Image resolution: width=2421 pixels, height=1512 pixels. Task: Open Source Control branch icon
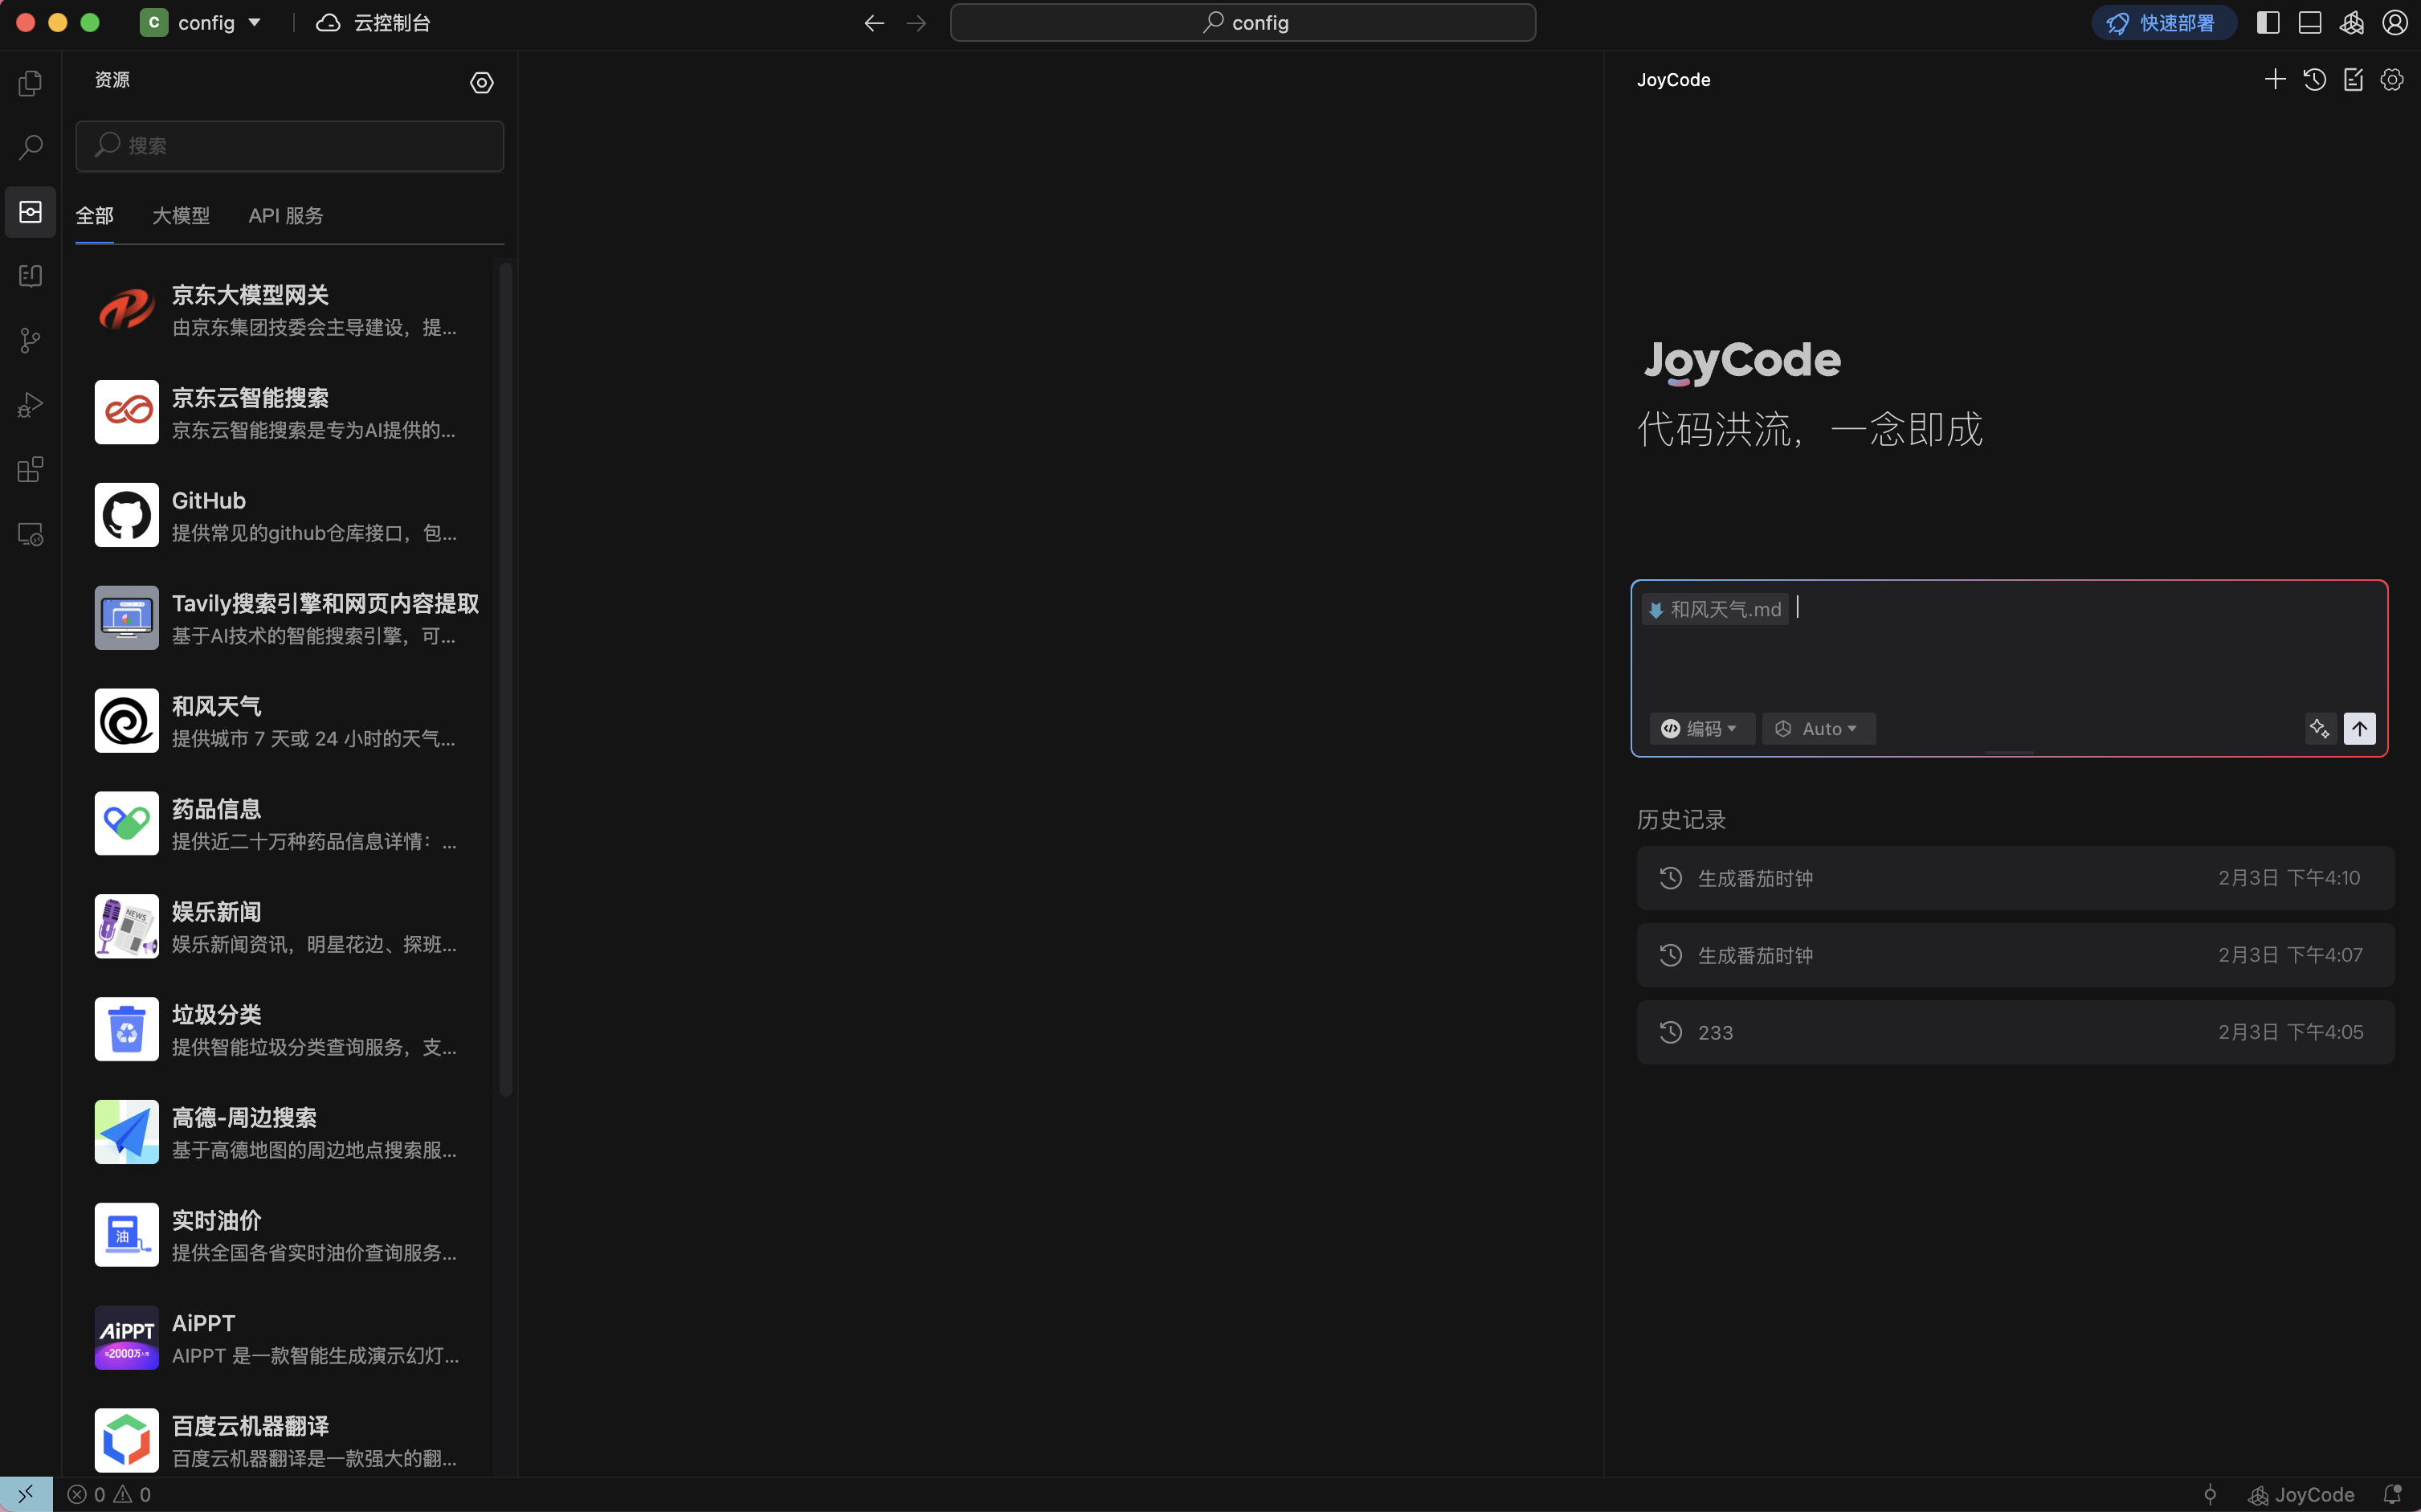31,341
